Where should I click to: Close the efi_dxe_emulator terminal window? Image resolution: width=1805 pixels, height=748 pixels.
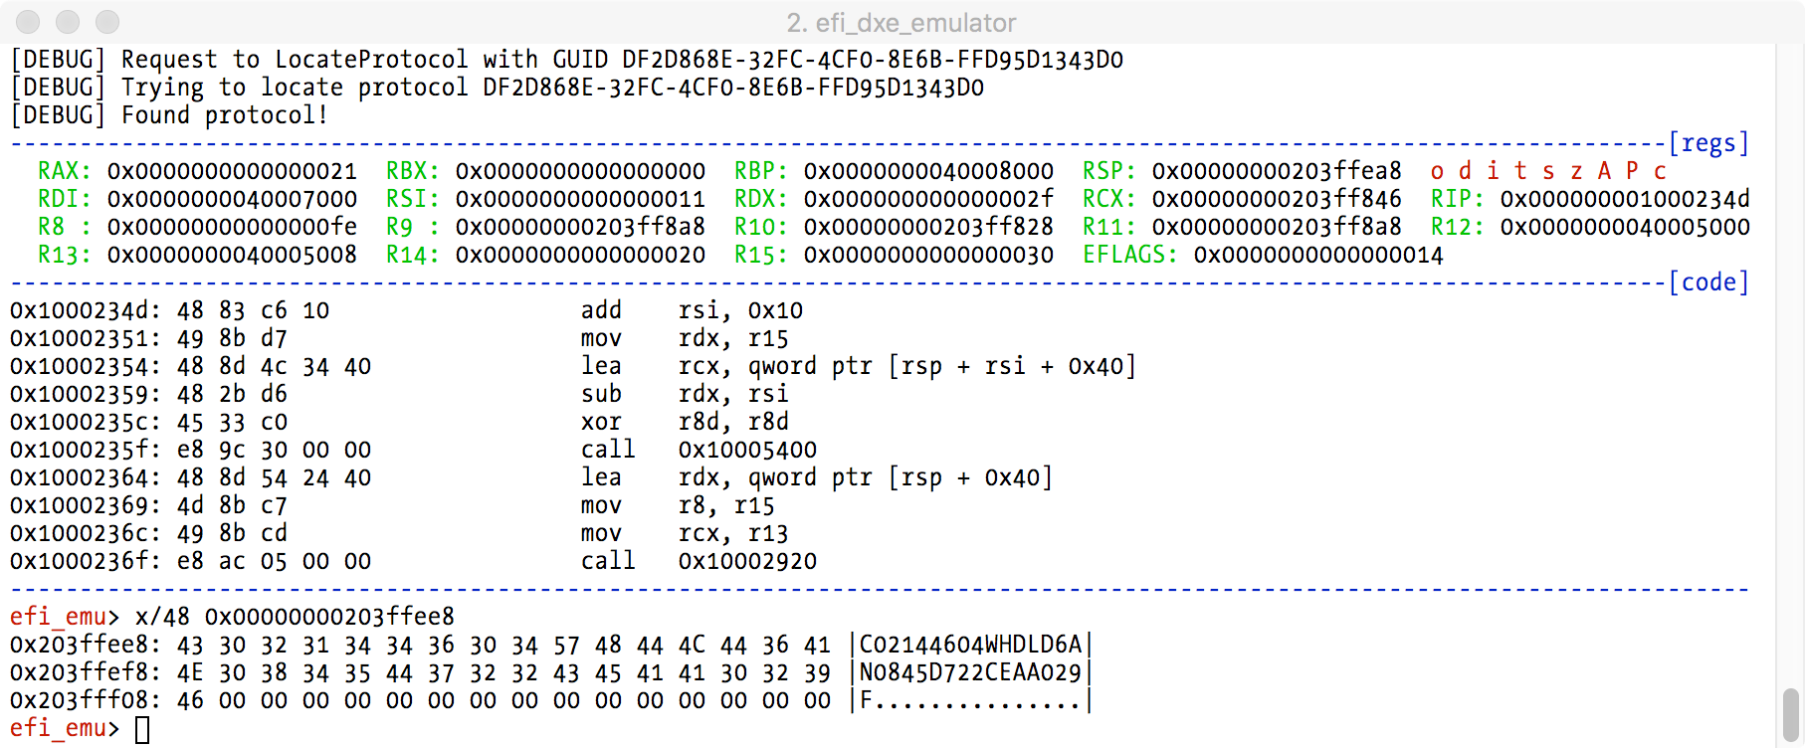28,22
